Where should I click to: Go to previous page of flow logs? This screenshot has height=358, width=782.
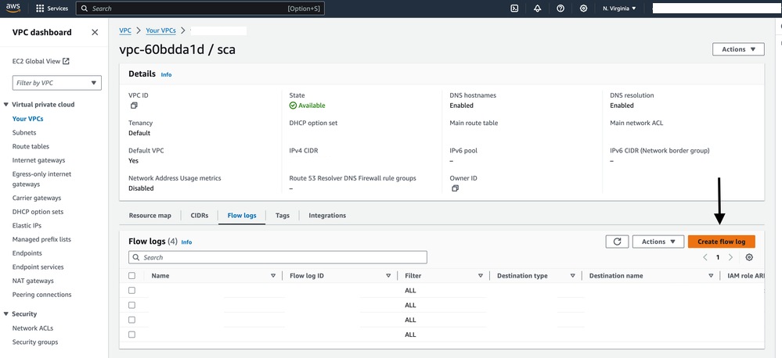pos(705,257)
